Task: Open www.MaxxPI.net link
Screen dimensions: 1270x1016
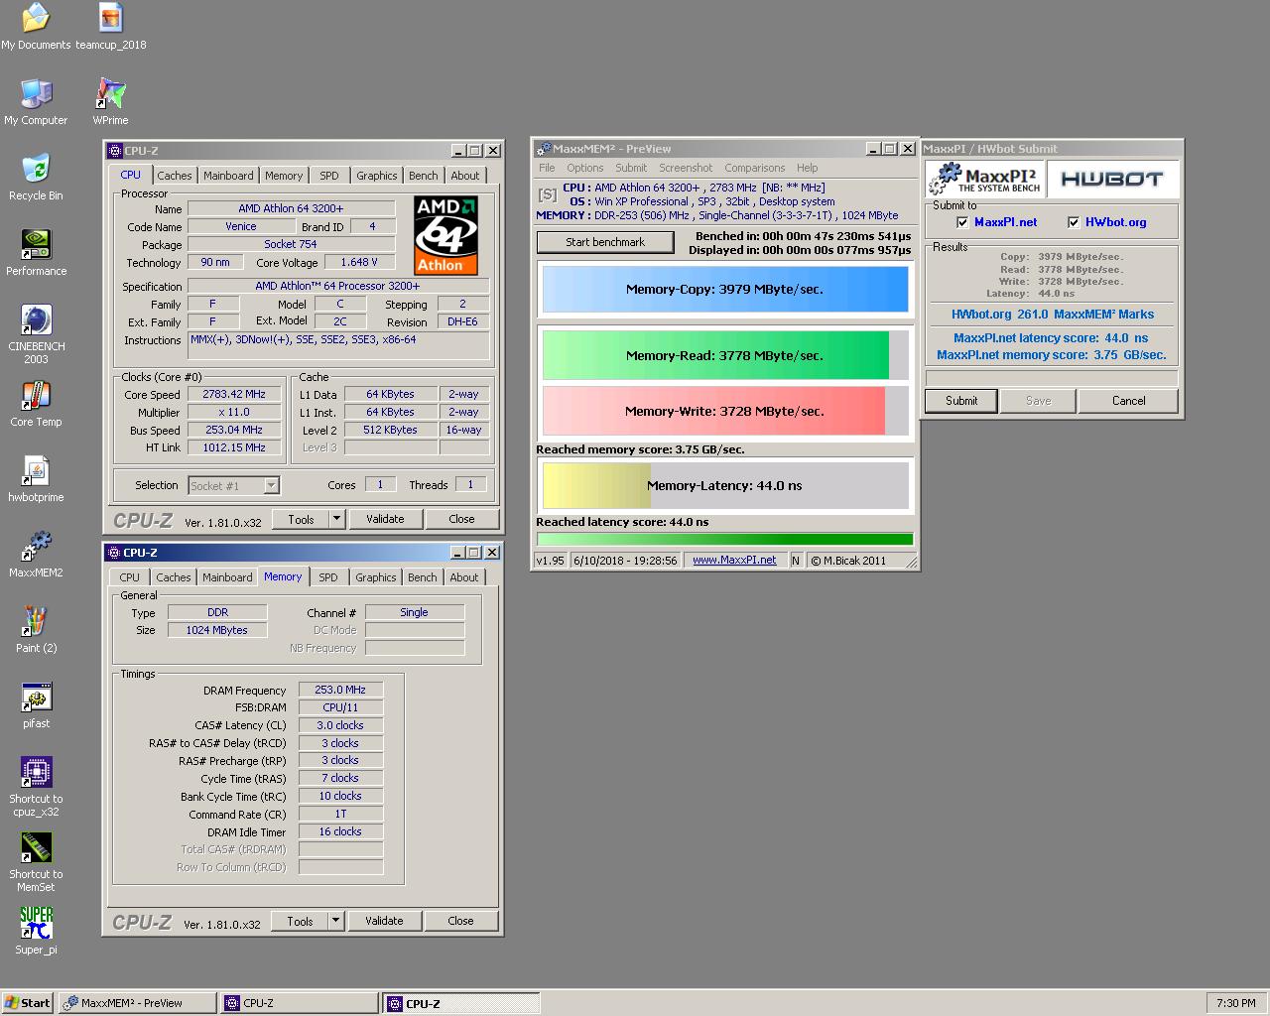Action: tap(734, 561)
